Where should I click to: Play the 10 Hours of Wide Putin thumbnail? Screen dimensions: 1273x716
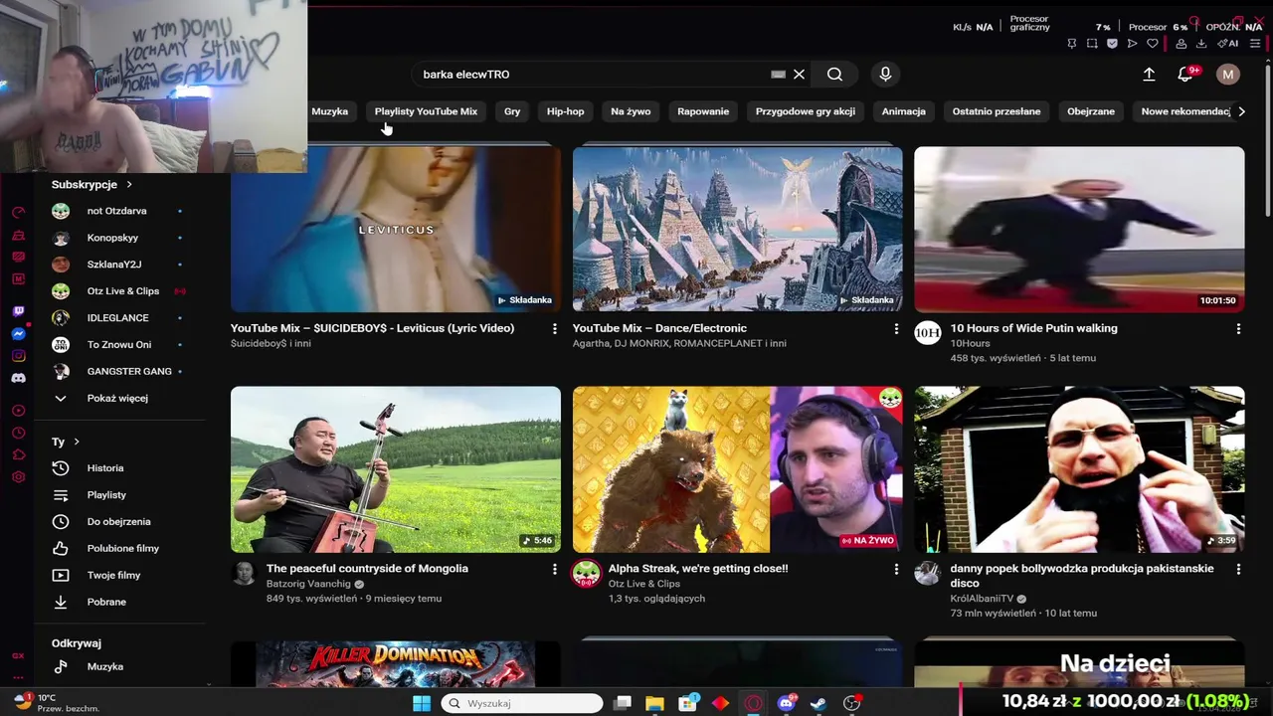(1079, 230)
